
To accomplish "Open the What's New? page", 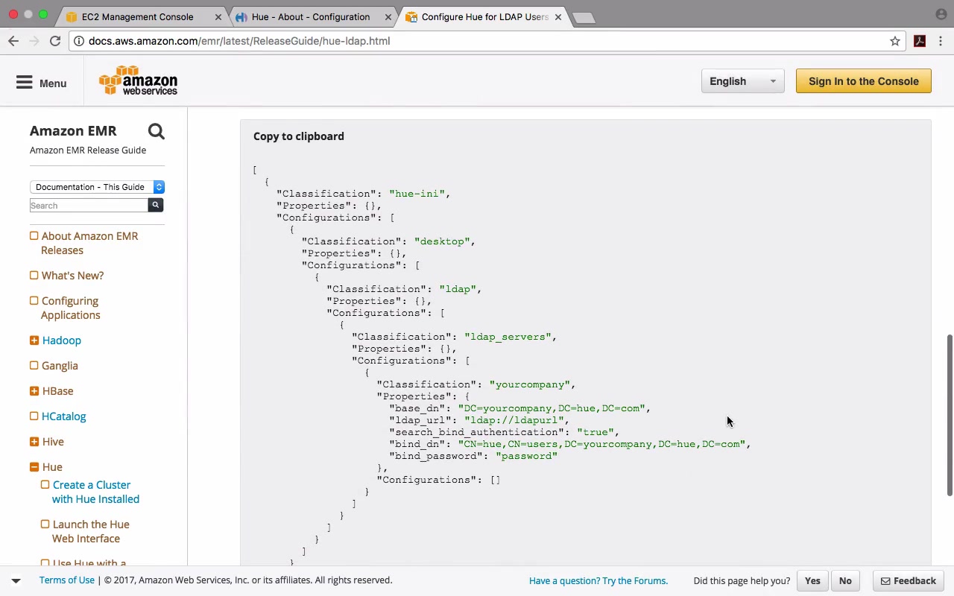I will 72,276.
